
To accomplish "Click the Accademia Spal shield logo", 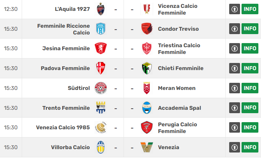I will (x=147, y=108).
